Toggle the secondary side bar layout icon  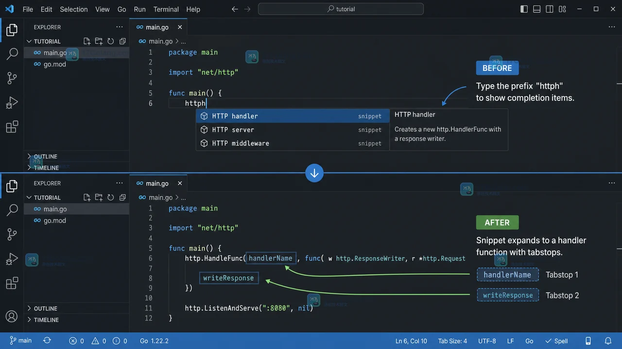(549, 9)
